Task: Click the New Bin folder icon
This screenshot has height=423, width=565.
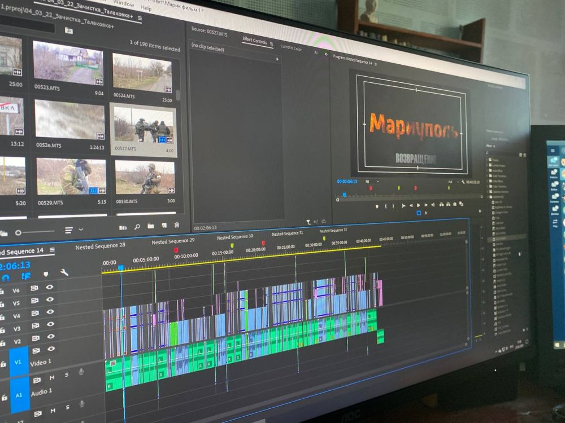Action: pyautogui.click(x=151, y=226)
